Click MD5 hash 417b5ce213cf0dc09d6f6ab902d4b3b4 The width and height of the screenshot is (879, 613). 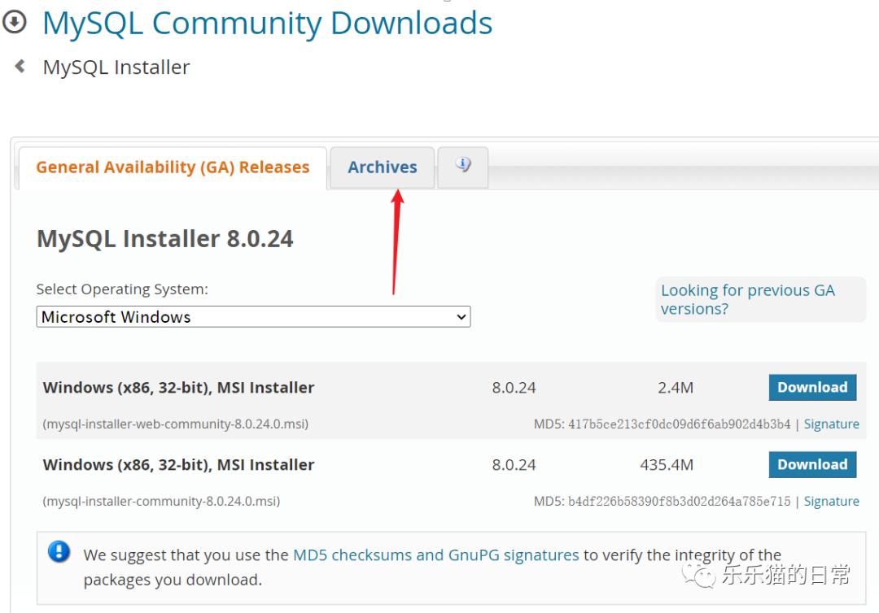click(x=680, y=424)
